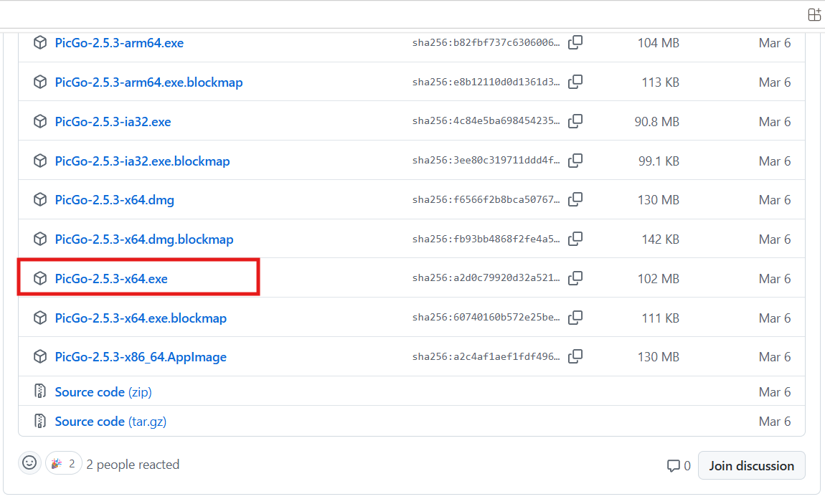Download PicGo-2.5.3-ia32.exe

point(113,122)
